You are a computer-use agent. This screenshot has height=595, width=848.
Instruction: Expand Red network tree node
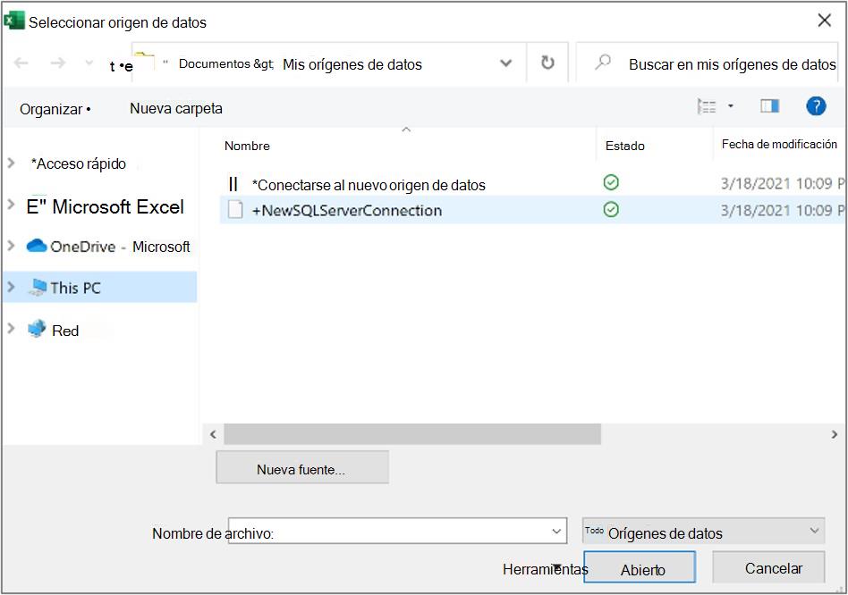tap(11, 328)
